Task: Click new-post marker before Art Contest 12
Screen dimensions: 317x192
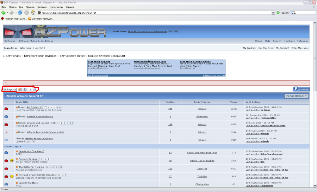Action: pos(17,107)
